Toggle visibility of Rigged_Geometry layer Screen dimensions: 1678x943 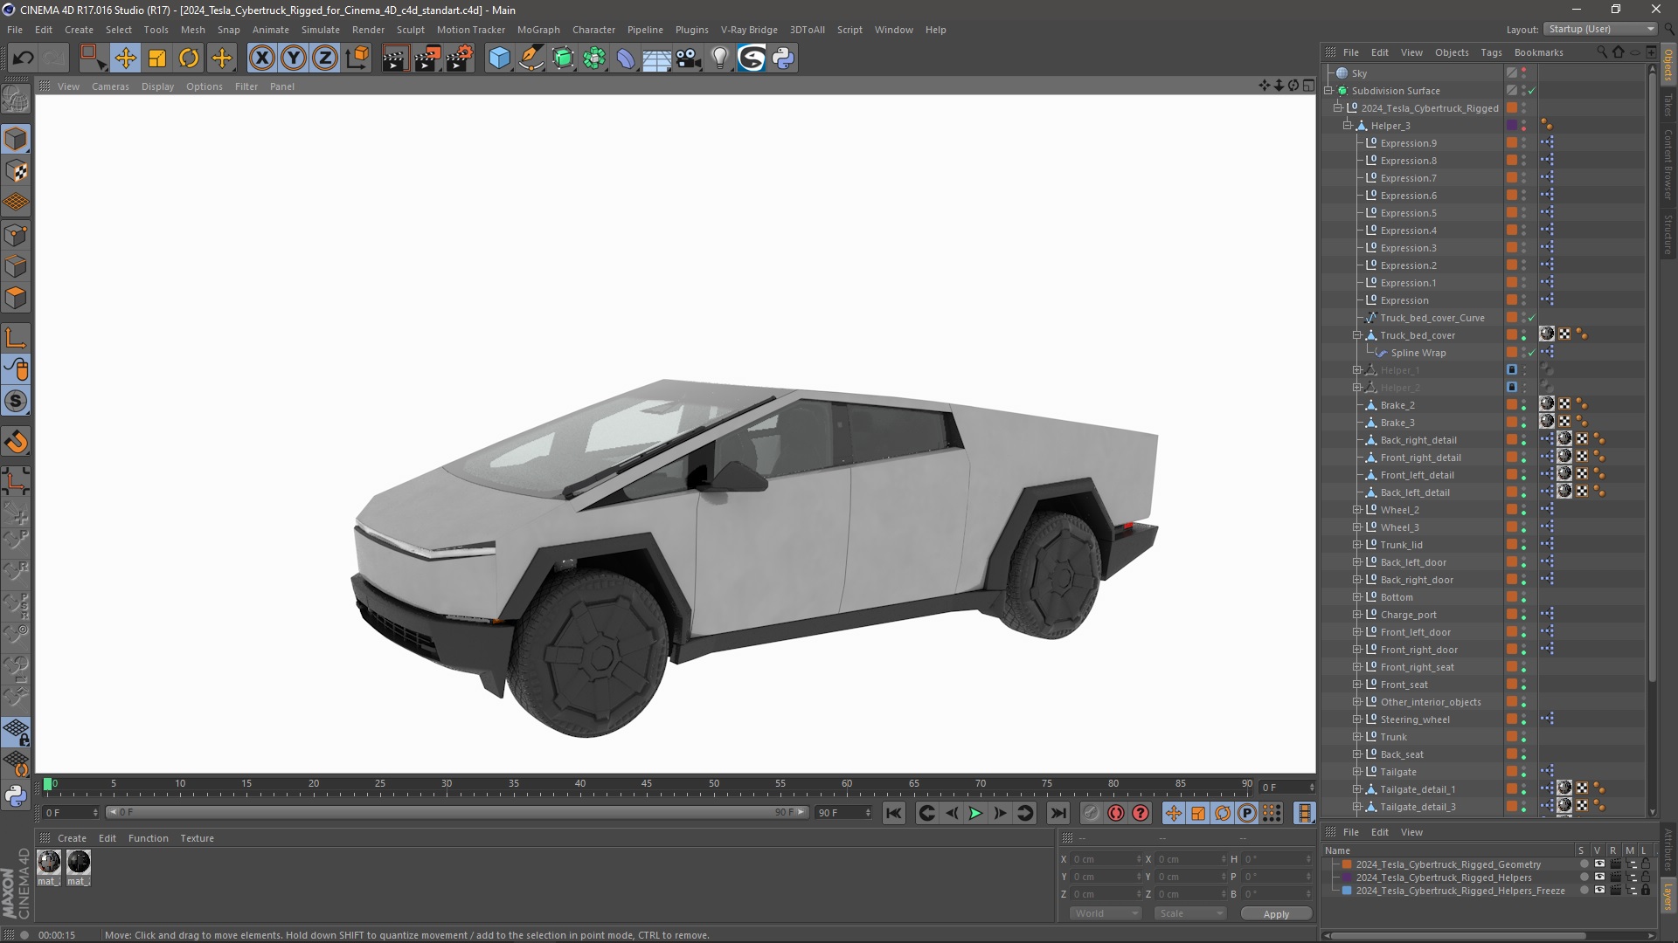click(x=1599, y=864)
